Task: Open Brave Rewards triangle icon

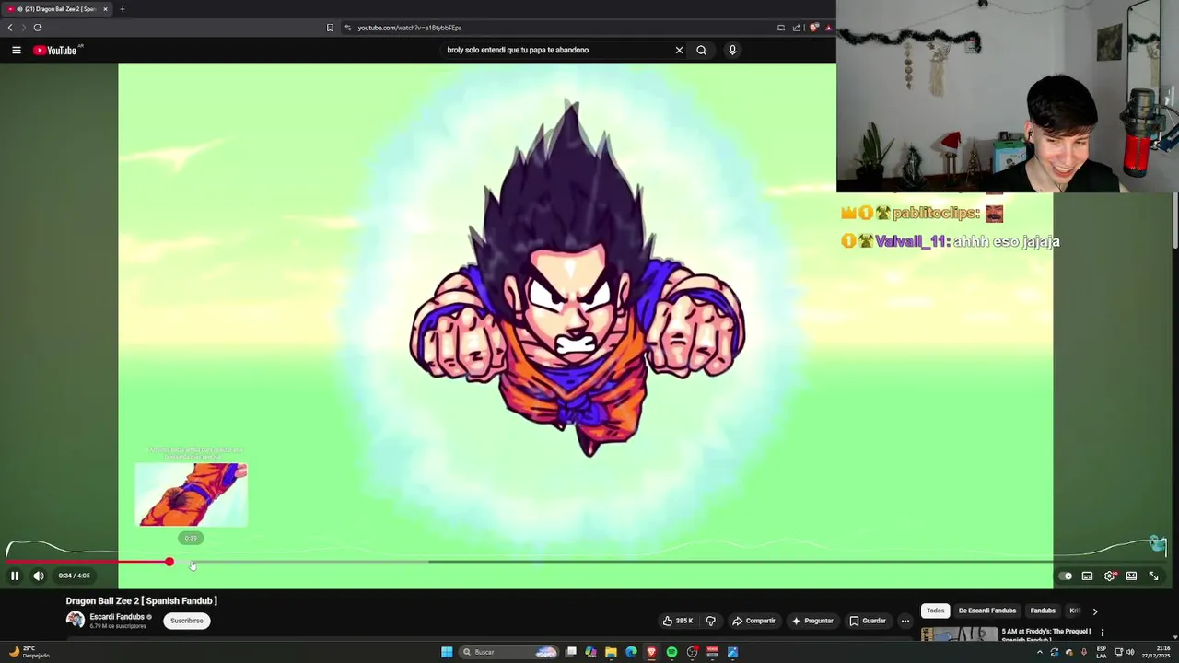Action: (827, 28)
